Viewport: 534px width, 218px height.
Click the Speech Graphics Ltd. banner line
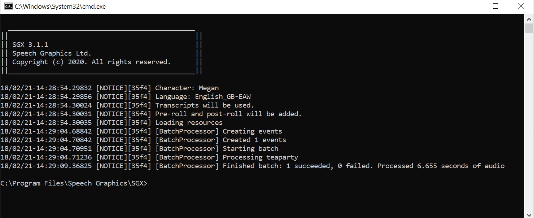click(x=52, y=53)
